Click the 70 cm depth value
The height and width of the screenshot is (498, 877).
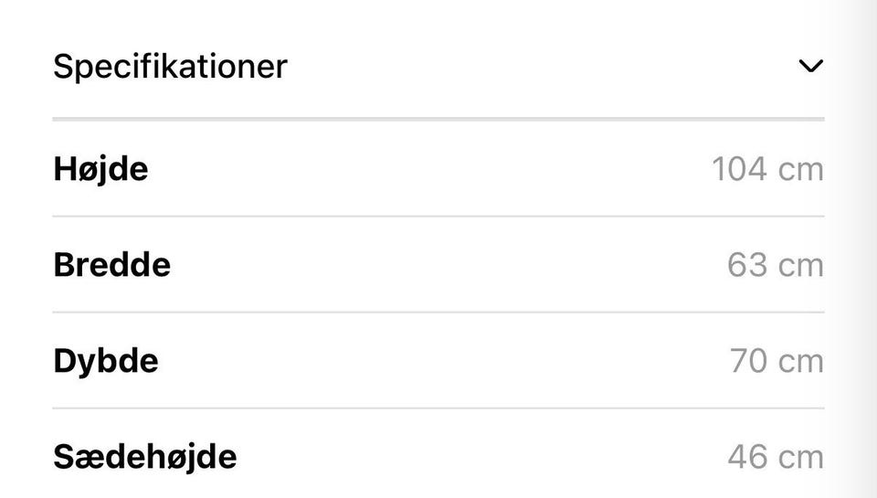tap(777, 361)
